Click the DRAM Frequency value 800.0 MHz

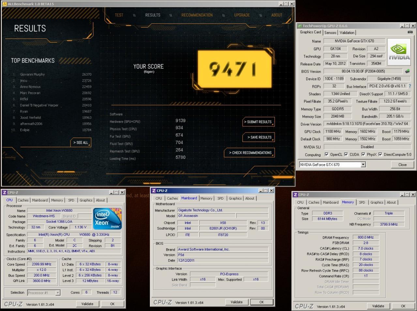tap(365, 238)
